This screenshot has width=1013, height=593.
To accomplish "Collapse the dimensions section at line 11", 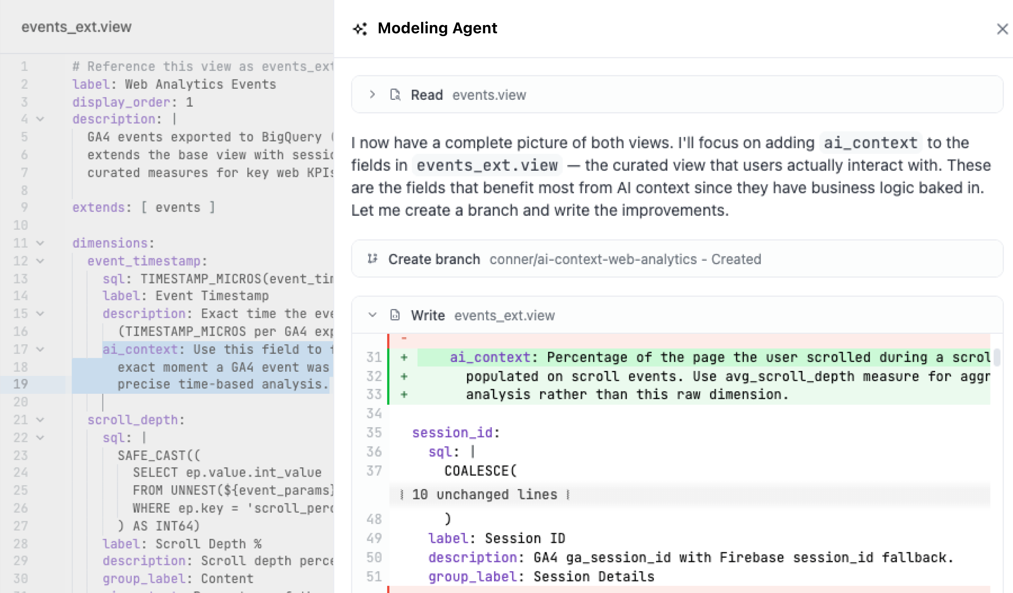I will click(40, 243).
